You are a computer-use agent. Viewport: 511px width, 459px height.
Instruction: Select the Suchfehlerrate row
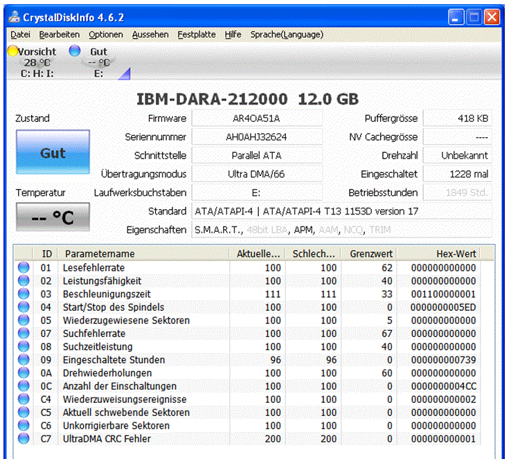[x=248, y=333]
